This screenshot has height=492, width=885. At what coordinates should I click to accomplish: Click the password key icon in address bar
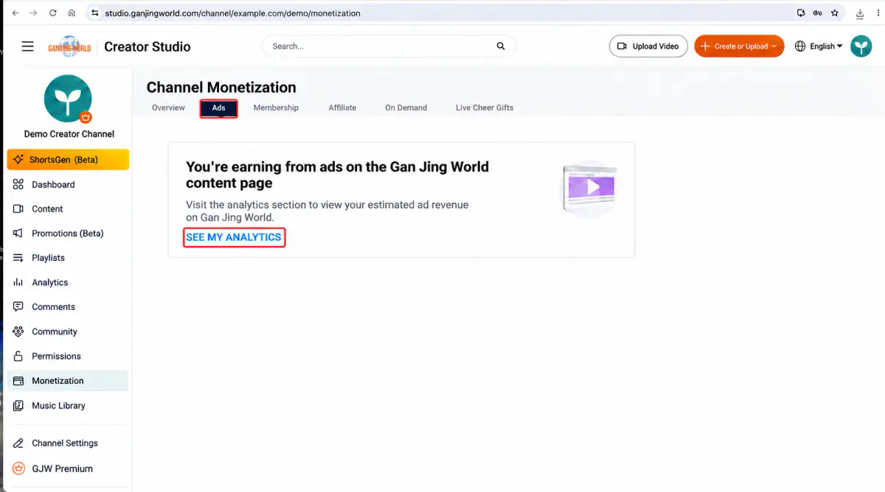click(x=818, y=13)
